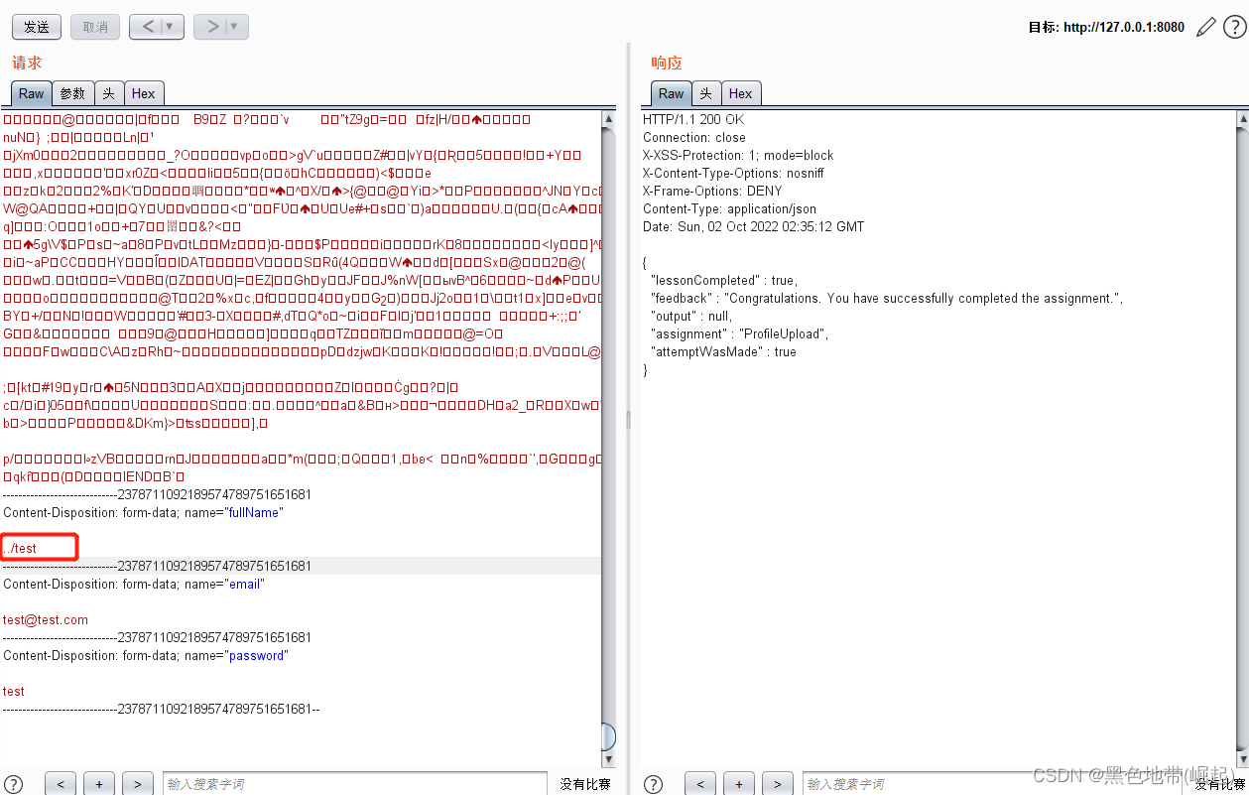Viewport: 1249px width, 795px height.
Task: Click the 取消 (Cancel) button
Action: [x=94, y=27]
